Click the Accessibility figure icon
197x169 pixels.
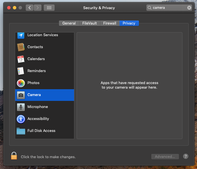click(21, 119)
